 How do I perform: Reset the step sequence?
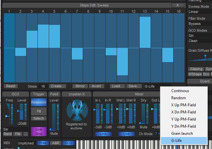click(x=11, y=86)
